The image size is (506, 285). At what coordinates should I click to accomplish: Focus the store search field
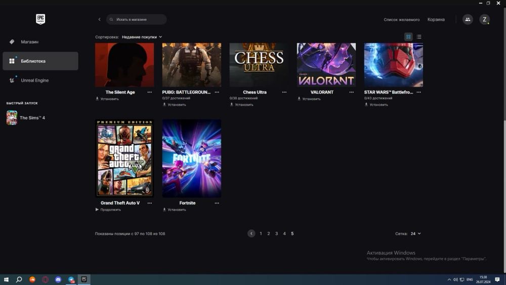[137, 19]
